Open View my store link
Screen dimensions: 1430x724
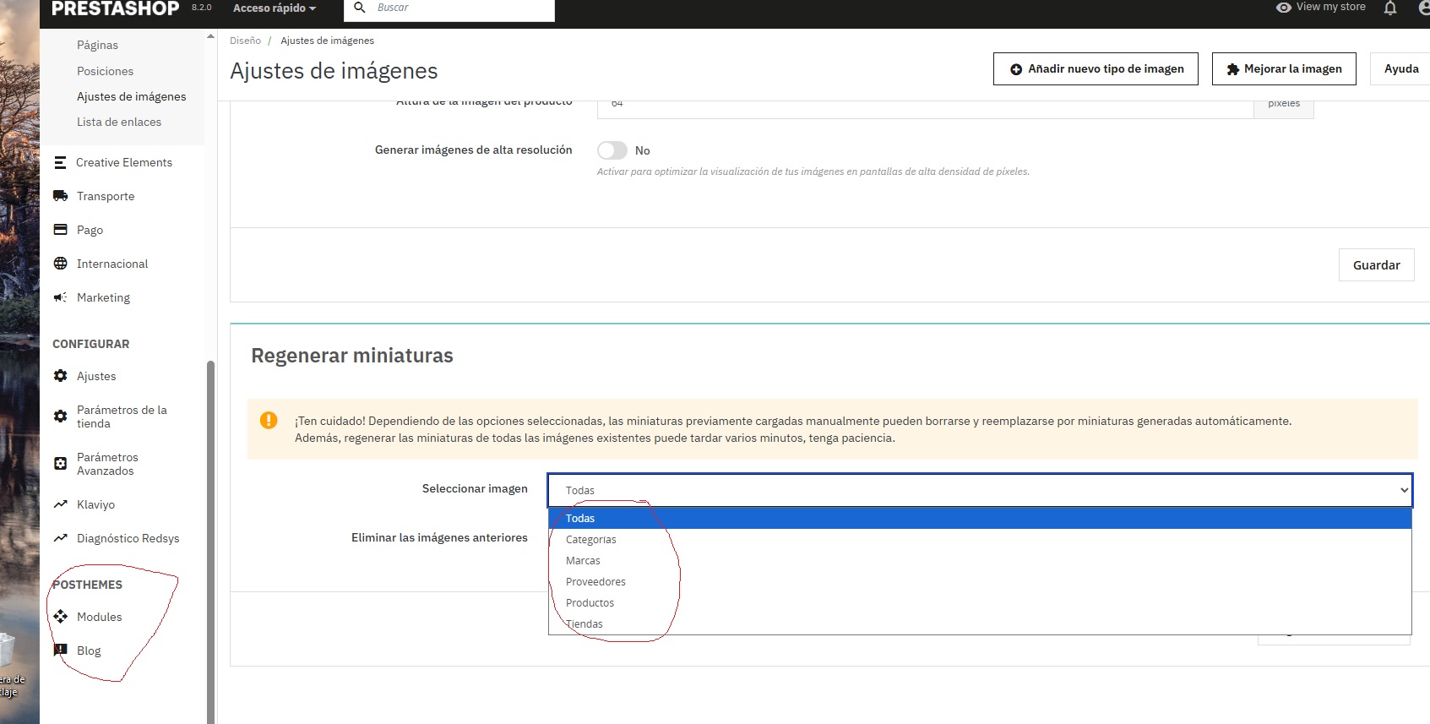tap(1322, 8)
